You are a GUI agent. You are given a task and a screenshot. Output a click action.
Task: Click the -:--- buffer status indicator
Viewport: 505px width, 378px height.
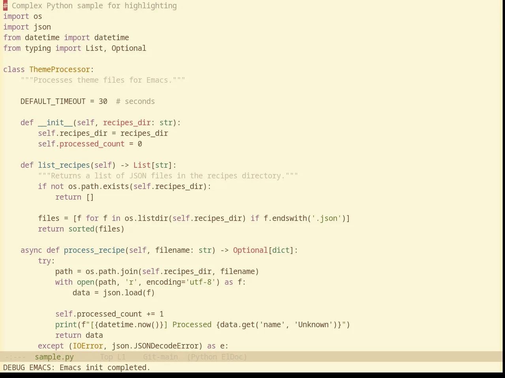pos(15,357)
